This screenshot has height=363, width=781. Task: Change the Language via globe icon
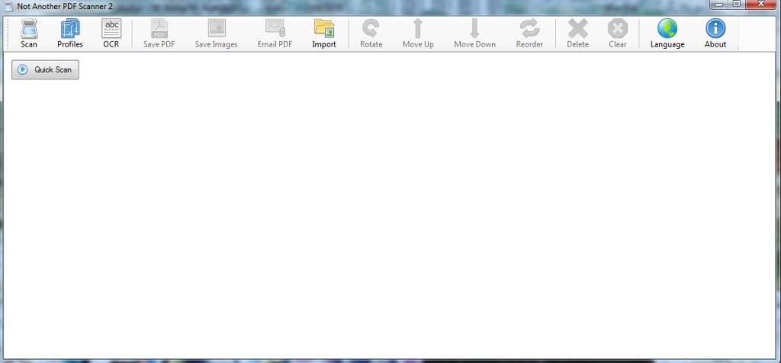pyautogui.click(x=667, y=28)
